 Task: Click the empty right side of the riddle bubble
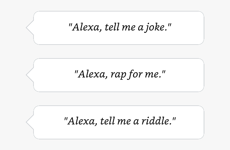190,122
